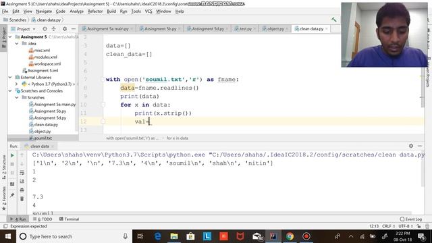Open the Windows Start menu
Screen dimensions: 432x243
[x=7, y=236]
